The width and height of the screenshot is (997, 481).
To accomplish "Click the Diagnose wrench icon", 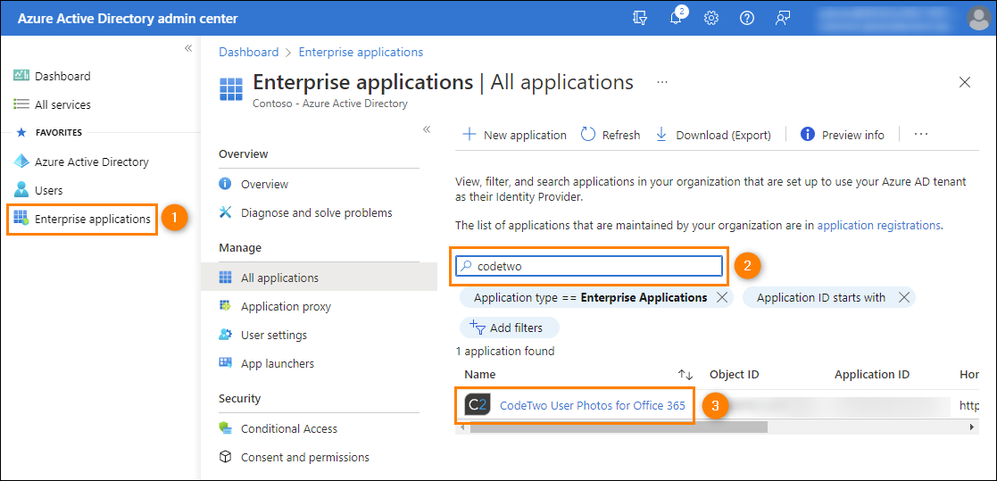I will click(x=225, y=213).
